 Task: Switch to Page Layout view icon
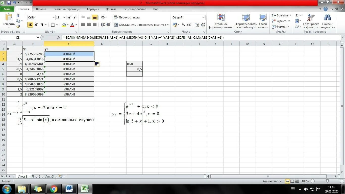click(292, 181)
